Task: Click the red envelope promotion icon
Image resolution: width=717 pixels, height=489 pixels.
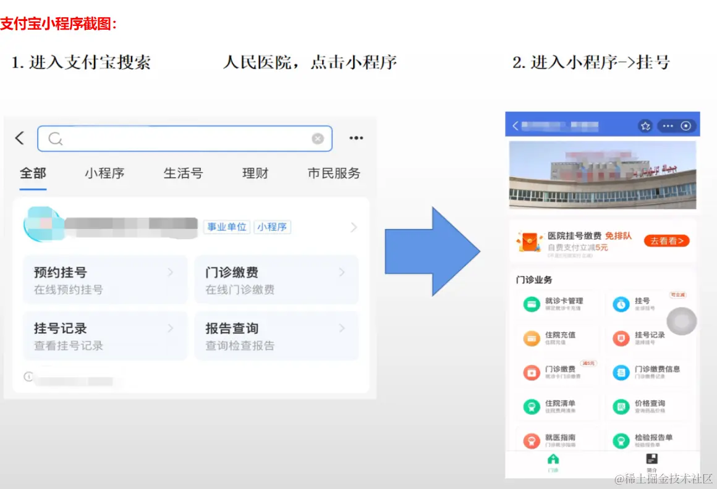Action: [530, 241]
